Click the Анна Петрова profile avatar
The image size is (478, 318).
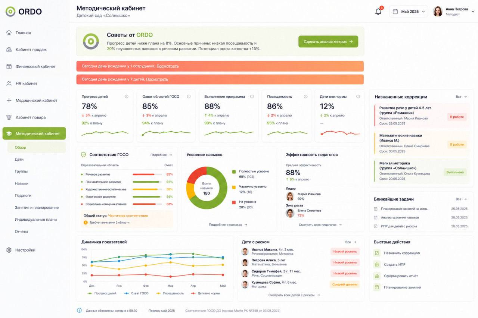438,12
